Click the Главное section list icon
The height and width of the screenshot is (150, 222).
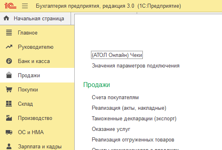point(9,33)
